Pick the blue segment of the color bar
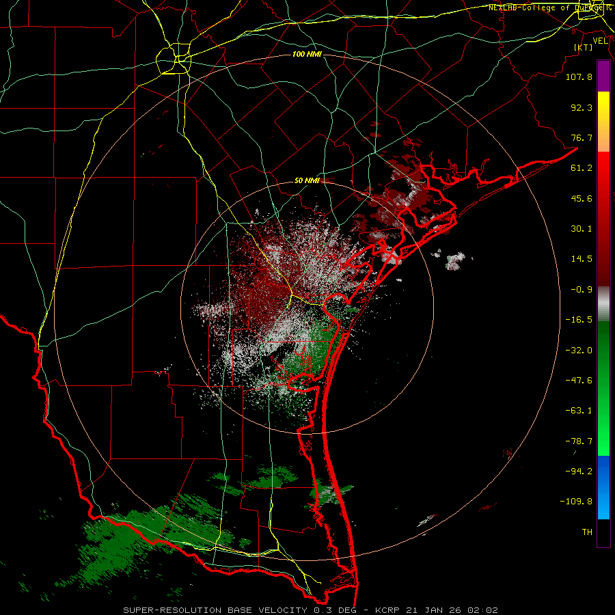Viewport: 615px width, 615px height. click(603, 487)
